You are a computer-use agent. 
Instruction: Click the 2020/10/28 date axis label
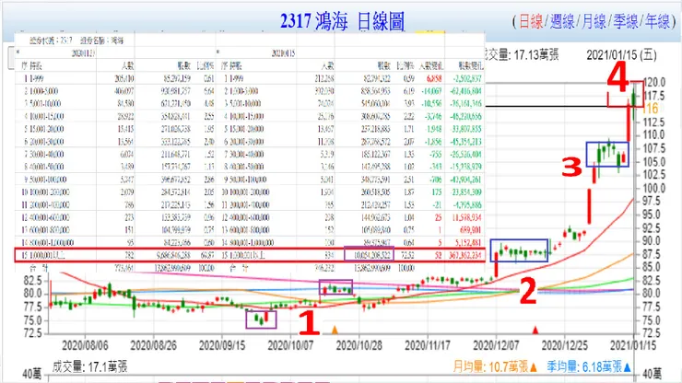pyautogui.click(x=359, y=345)
